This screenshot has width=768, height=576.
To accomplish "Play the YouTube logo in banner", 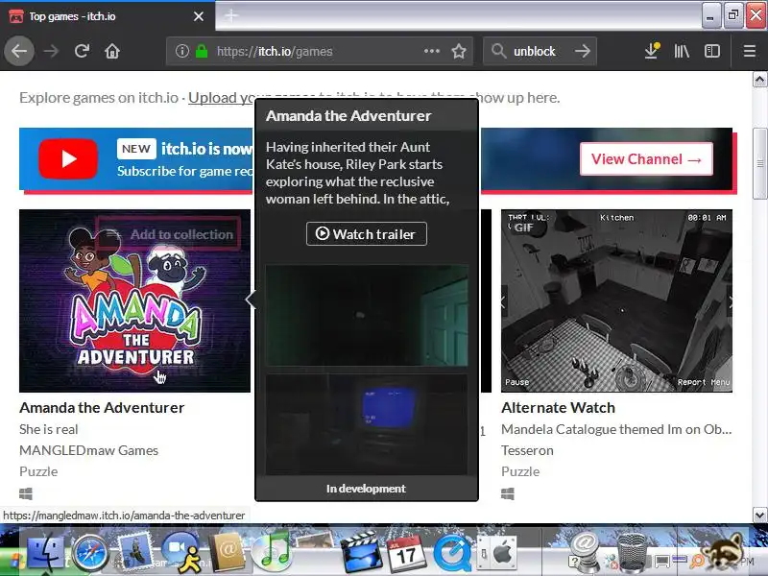I will pyautogui.click(x=68, y=158).
